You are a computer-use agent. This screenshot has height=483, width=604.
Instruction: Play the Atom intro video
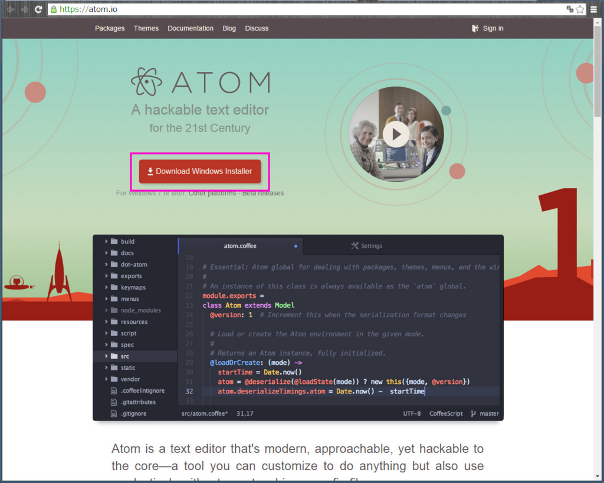tap(396, 134)
